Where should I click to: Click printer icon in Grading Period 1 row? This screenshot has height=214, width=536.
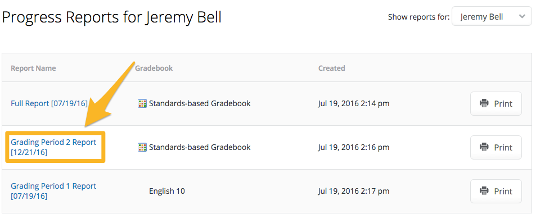tap(484, 191)
